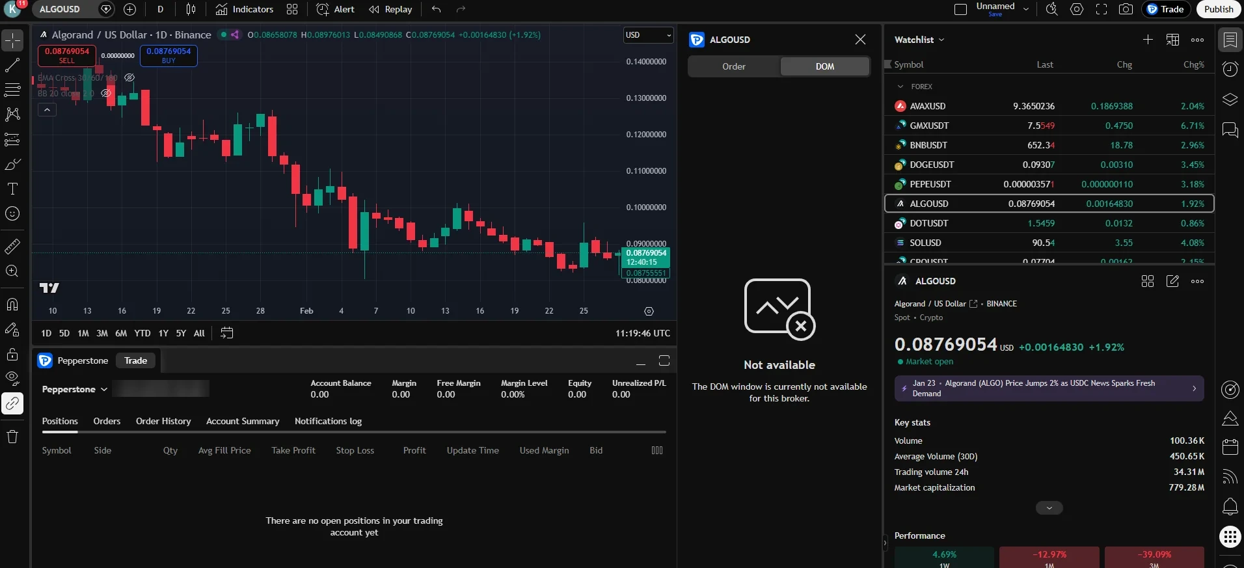Open chart settings gear in top bar
Viewport: 1244px width, 568px height.
click(1077, 9)
